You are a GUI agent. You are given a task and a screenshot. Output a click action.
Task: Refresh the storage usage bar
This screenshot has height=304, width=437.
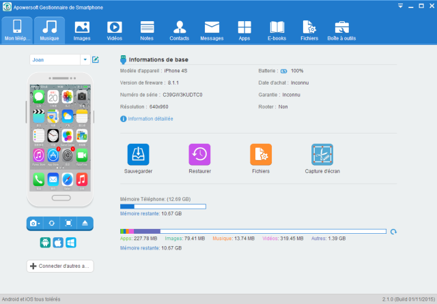[x=393, y=232]
